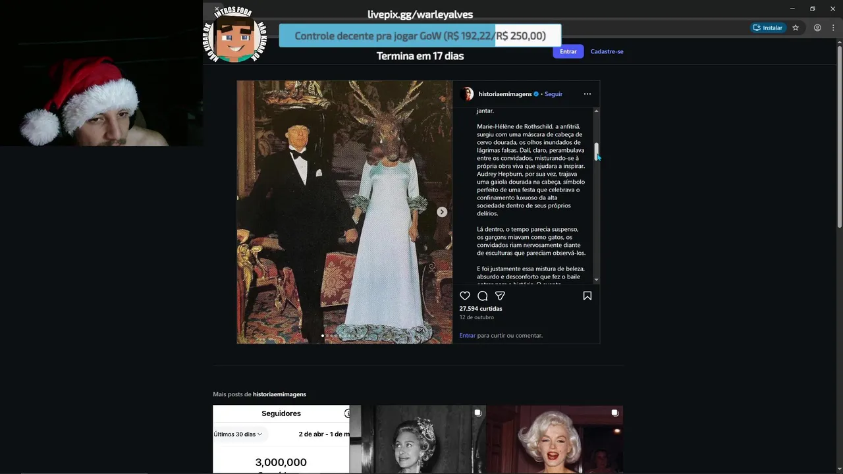Click the caption scroll-up arrow
The height and width of the screenshot is (474, 843).
point(597,111)
